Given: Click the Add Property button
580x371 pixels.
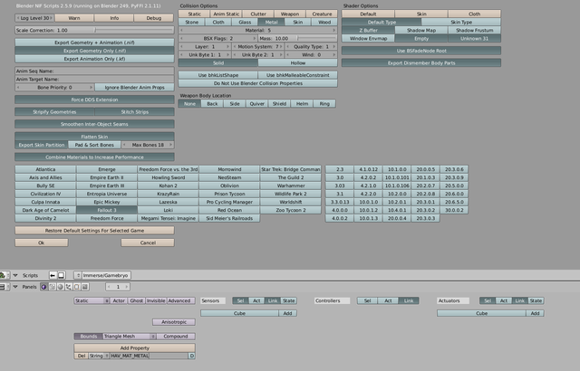Looking at the screenshot, I should click(x=135, y=348).
